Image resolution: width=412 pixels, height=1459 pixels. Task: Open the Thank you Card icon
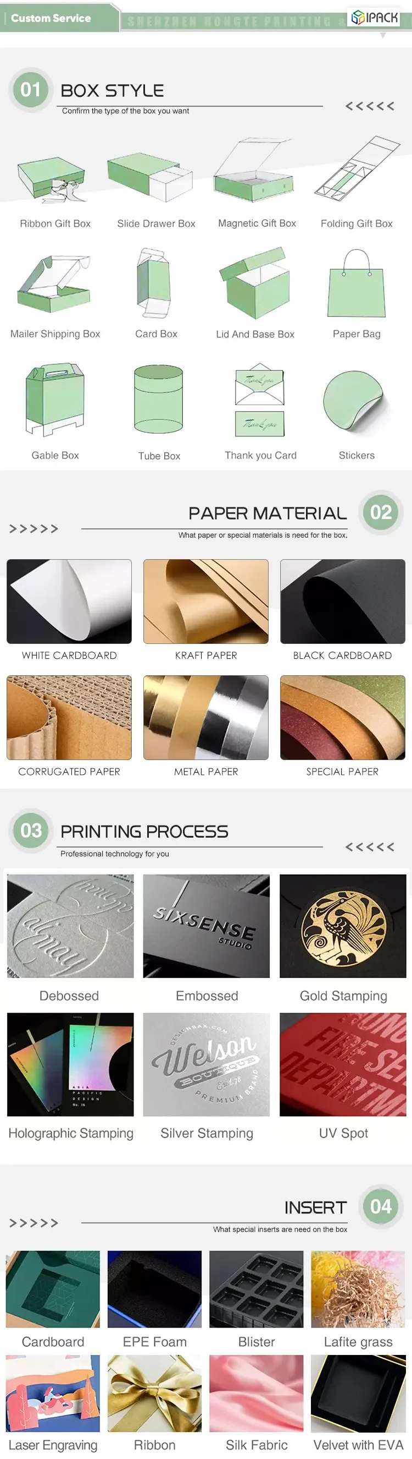click(x=260, y=400)
